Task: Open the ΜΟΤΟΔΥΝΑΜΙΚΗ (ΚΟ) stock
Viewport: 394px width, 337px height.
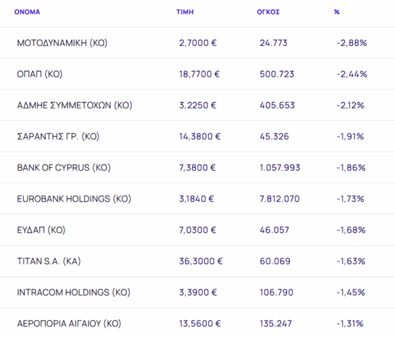Action: [x=62, y=43]
